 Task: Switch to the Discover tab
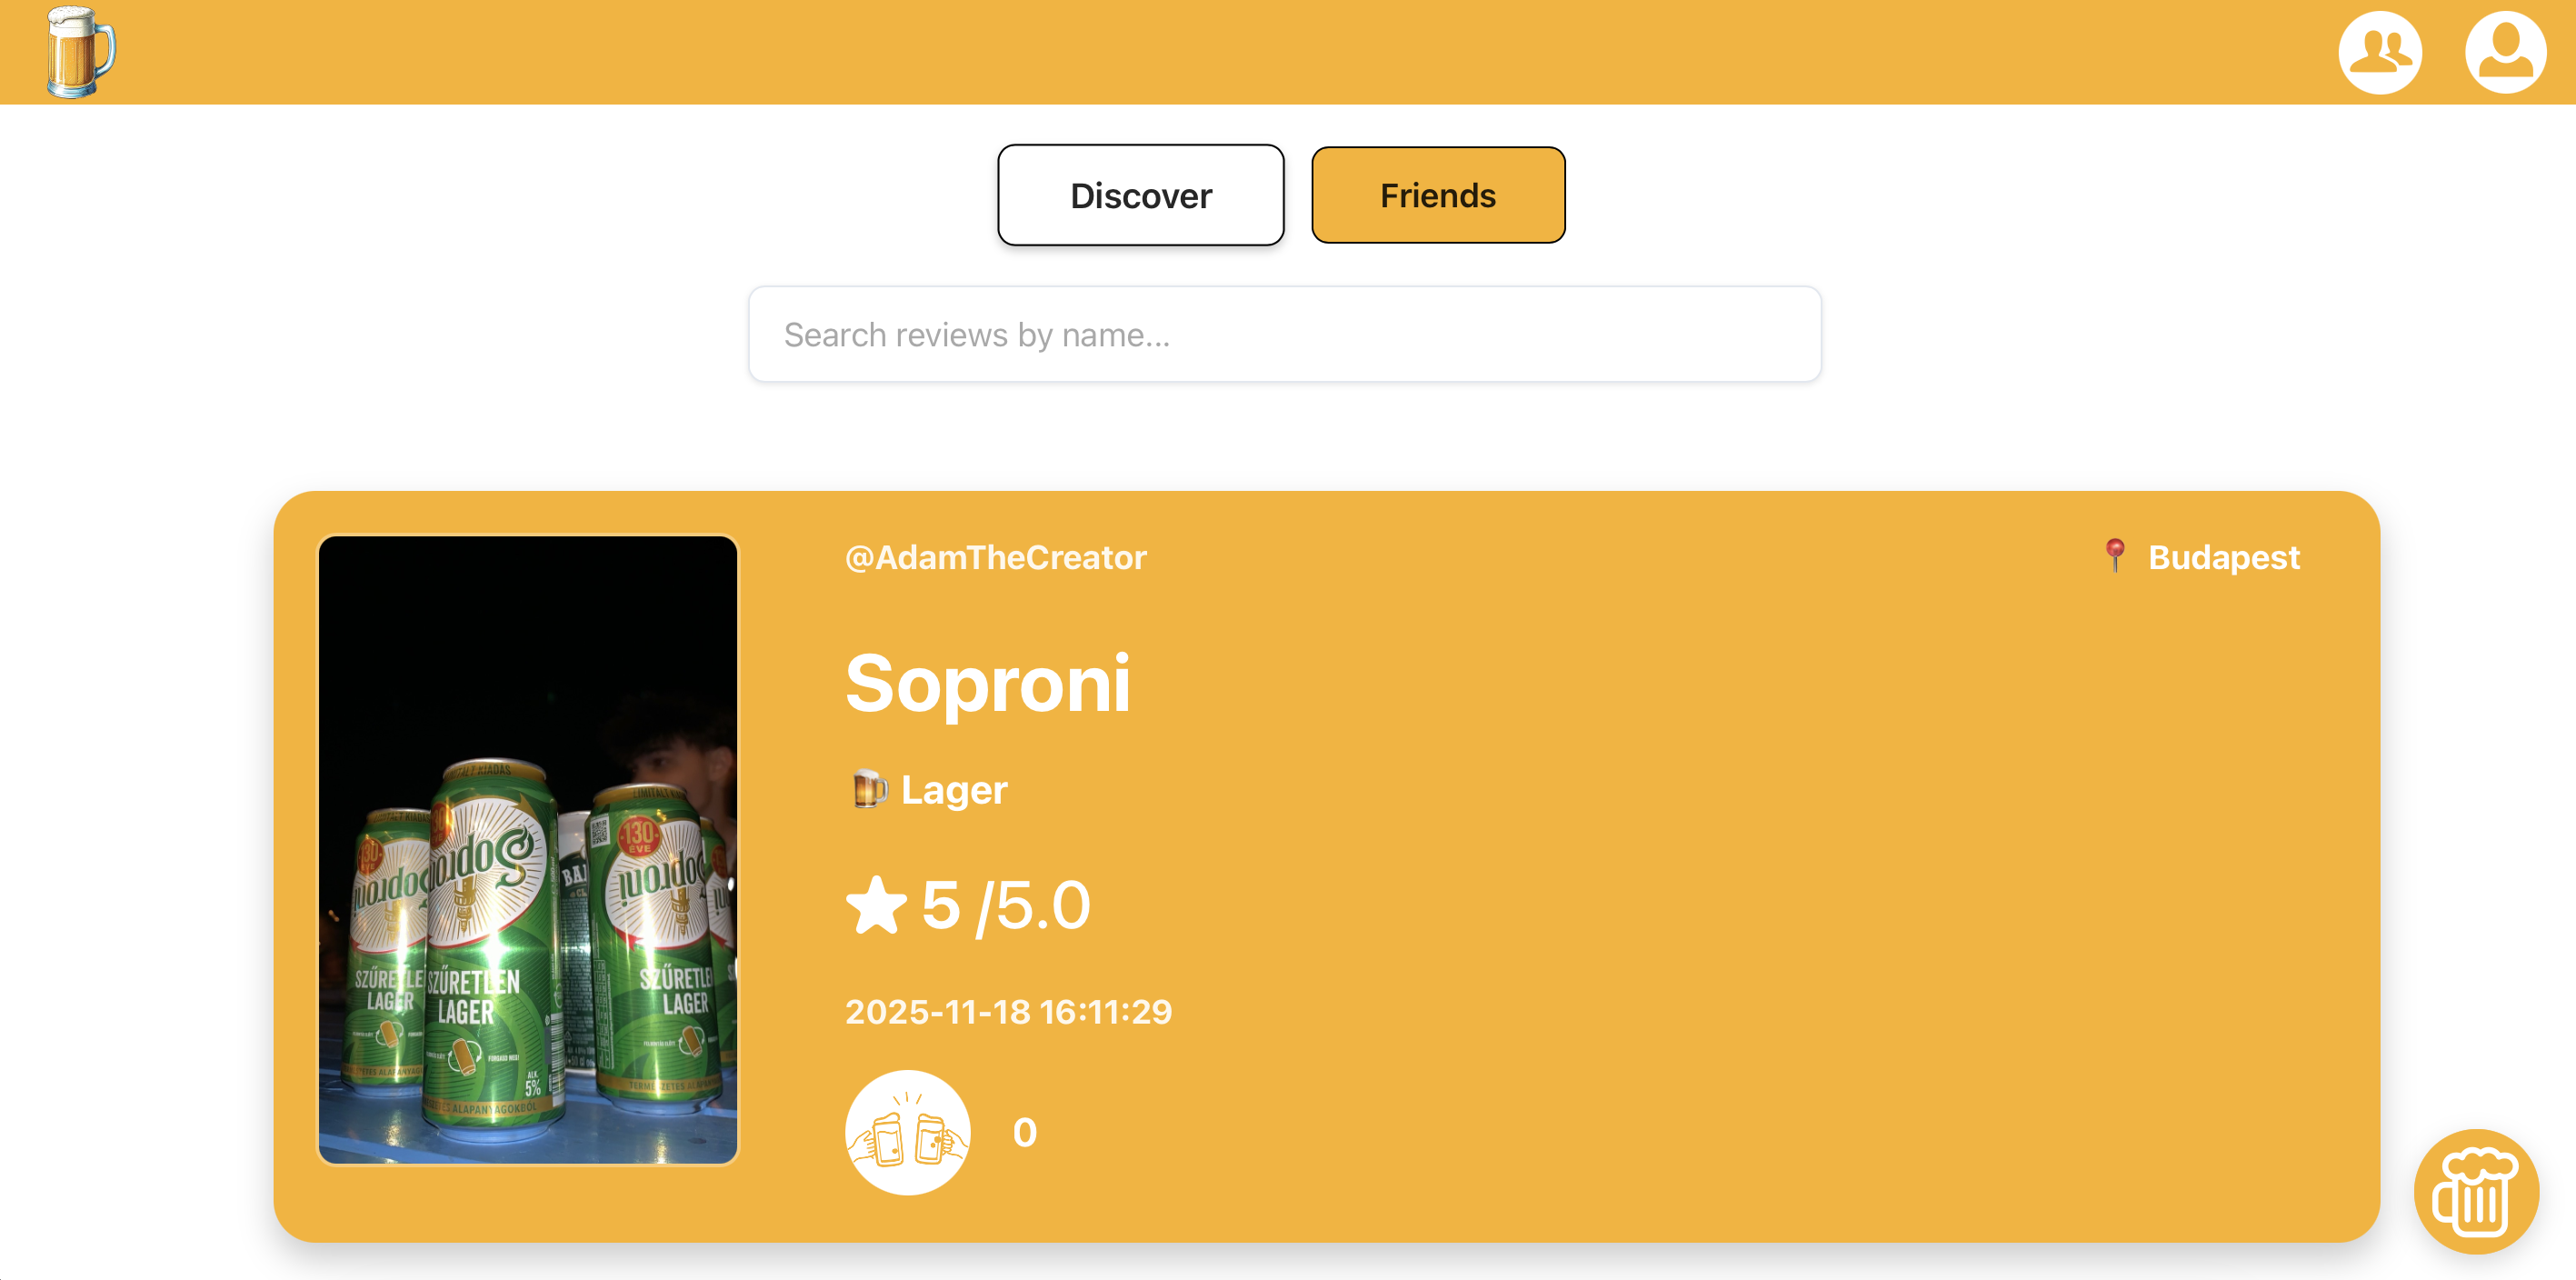coord(1140,195)
